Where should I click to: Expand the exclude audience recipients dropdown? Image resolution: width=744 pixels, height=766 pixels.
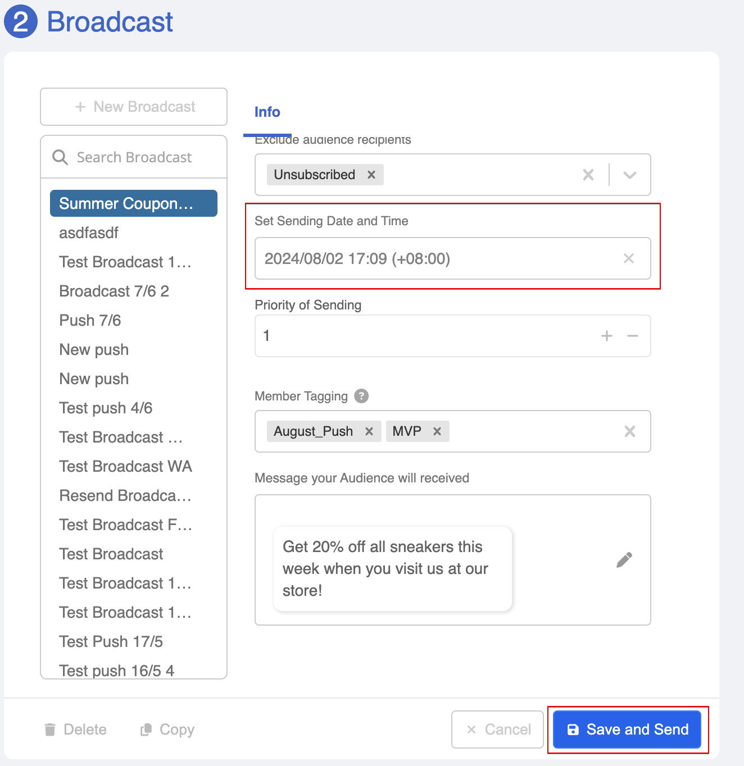point(629,175)
